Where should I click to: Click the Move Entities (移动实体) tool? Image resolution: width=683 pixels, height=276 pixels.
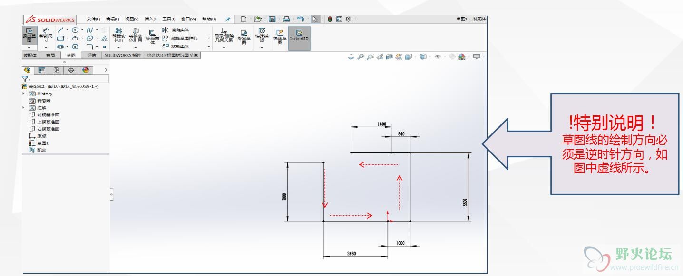(x=176, y=47)
